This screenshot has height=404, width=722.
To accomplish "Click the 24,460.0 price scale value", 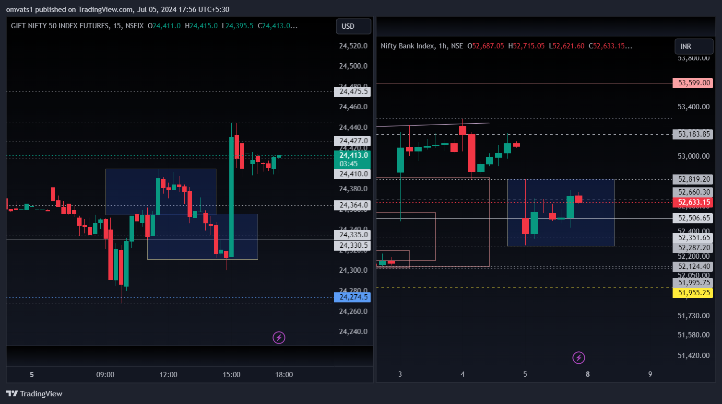I will click(x=353, y=107).
